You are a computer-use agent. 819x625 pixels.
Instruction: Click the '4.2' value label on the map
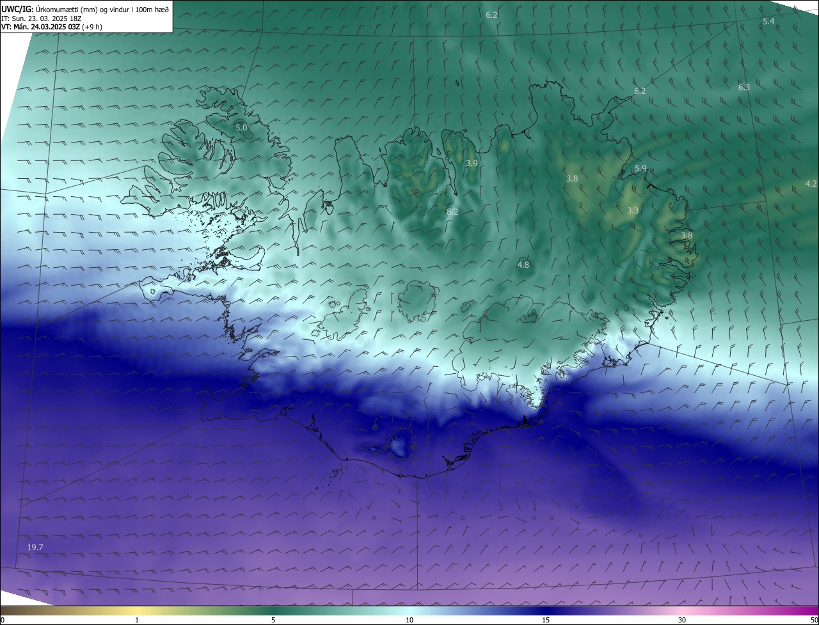point(811,184)
